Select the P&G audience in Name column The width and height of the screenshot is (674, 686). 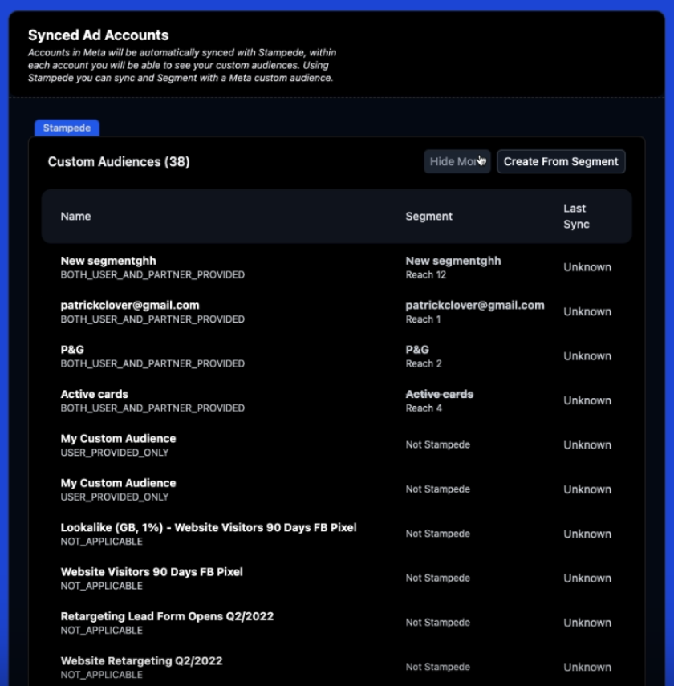click(x=72, y=350)
